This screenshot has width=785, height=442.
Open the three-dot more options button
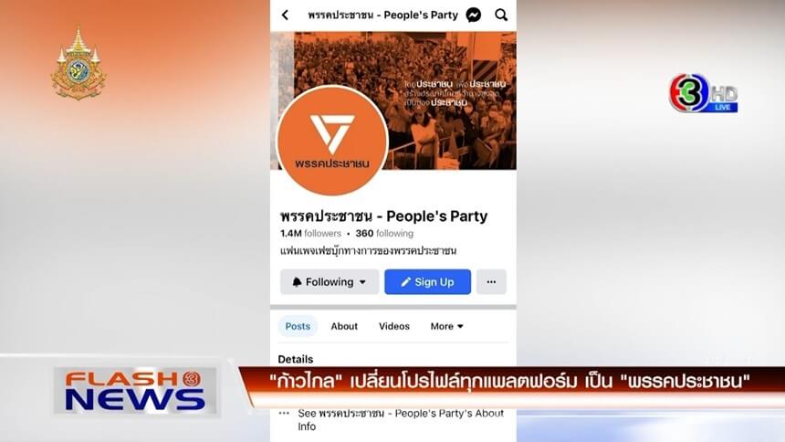pos(491,281)
